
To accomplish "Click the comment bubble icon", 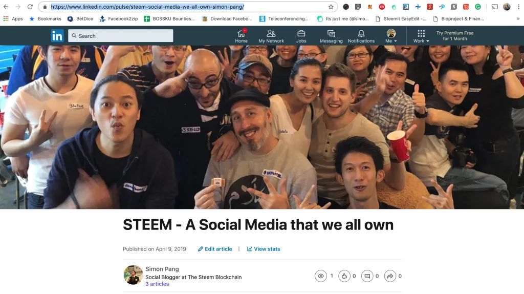I will 367,276.
